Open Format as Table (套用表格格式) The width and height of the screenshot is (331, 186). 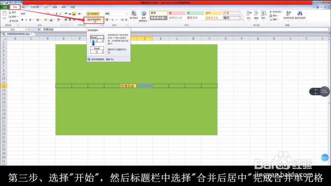click(x=143, y=16)
